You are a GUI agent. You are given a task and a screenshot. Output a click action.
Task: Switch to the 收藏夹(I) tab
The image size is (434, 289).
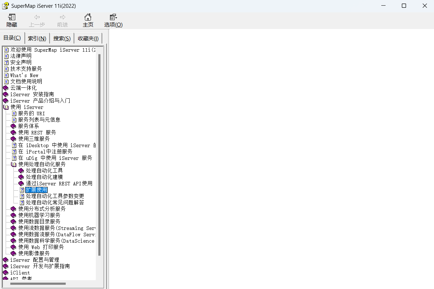point(88,39)
